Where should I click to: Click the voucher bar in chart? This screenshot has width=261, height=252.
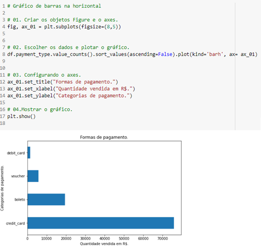(x=33, y=176)
